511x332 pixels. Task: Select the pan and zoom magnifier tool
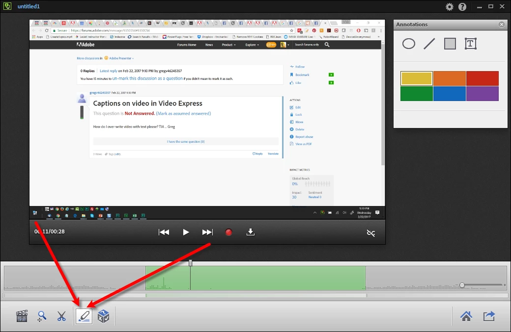(41, 316)
